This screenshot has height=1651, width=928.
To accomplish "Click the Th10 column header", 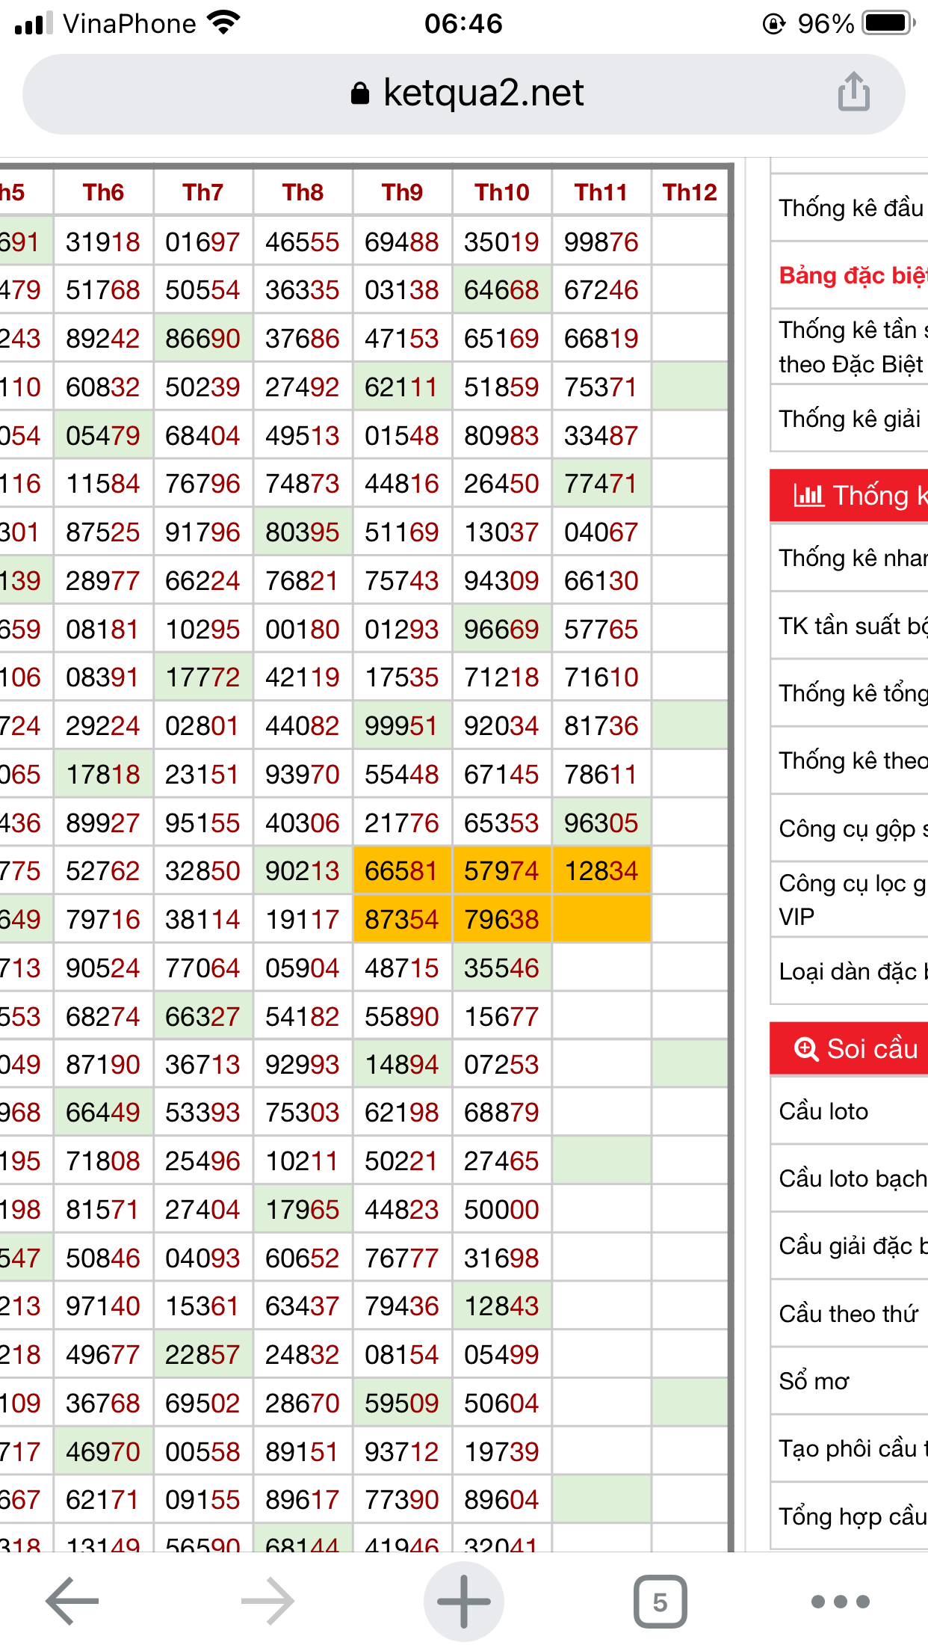I will (501, 192).
